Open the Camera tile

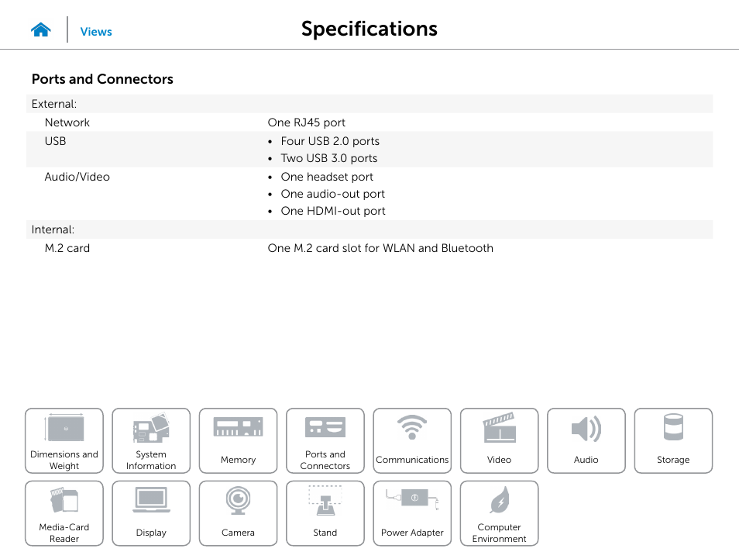(x=238, y=513)
